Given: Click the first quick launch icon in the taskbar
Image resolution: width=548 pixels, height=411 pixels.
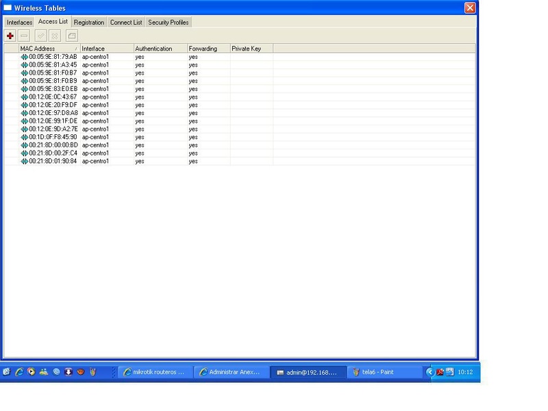Looking at the screenshot, I should [7, 372].
